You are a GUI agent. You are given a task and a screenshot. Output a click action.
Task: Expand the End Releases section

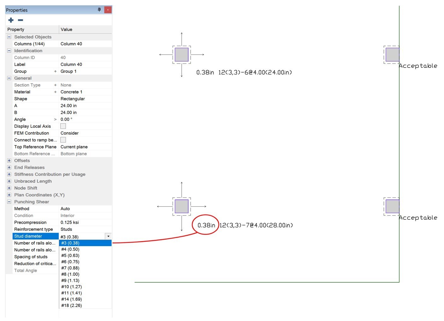point(9,168)
